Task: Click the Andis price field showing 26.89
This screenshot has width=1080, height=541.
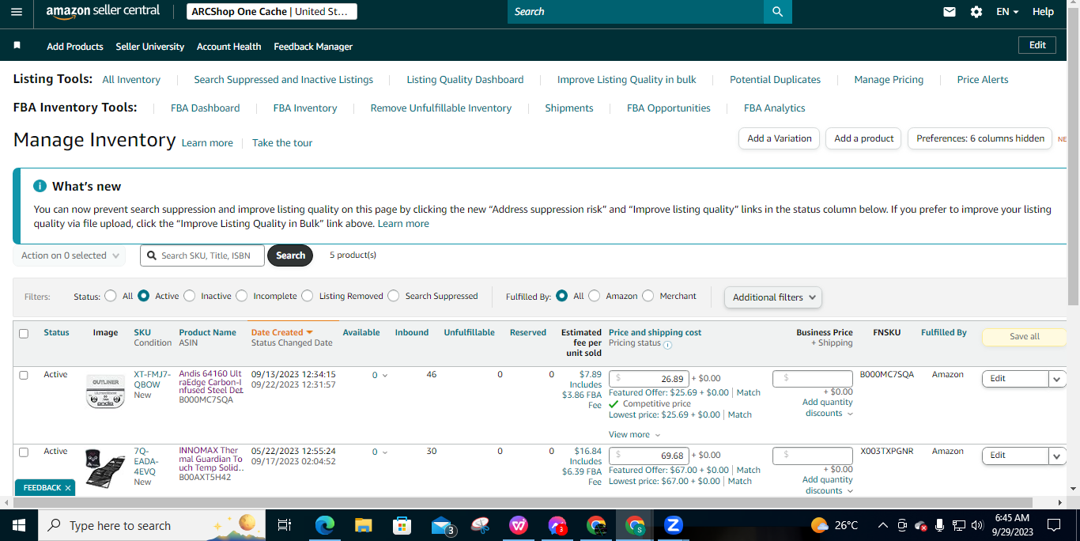Action: click(649, 379)
